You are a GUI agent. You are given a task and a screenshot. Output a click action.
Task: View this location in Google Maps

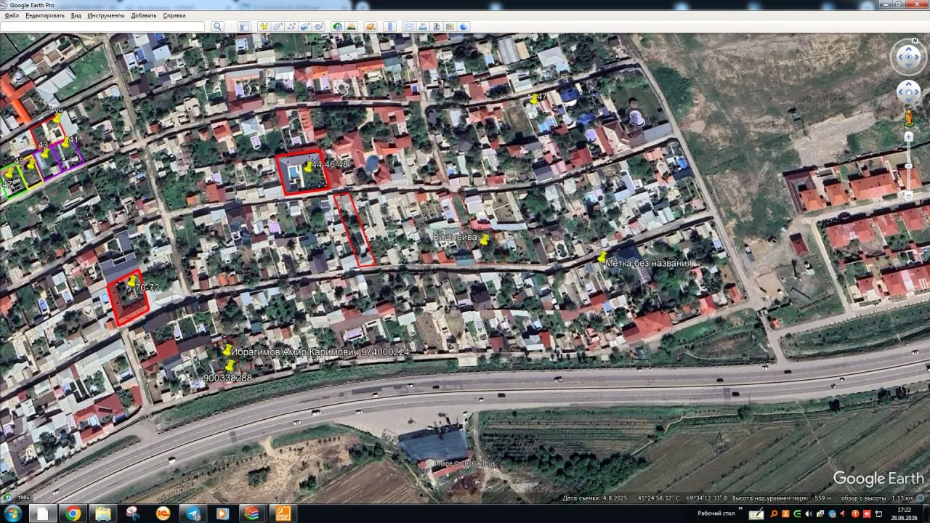450,27
